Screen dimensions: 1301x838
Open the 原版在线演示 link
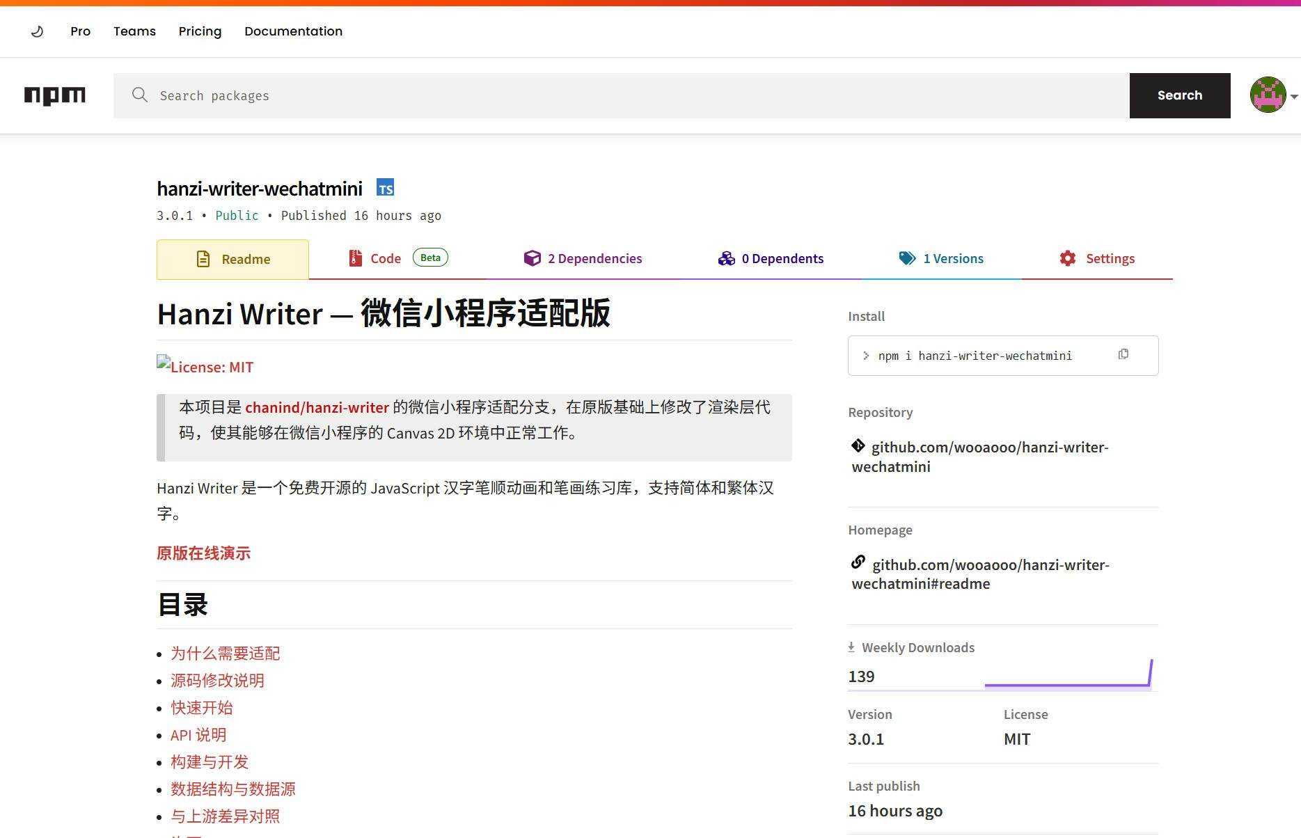(203, 553)
